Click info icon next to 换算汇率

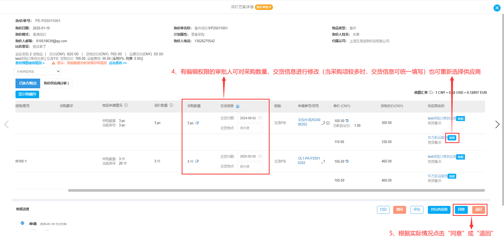430,92
